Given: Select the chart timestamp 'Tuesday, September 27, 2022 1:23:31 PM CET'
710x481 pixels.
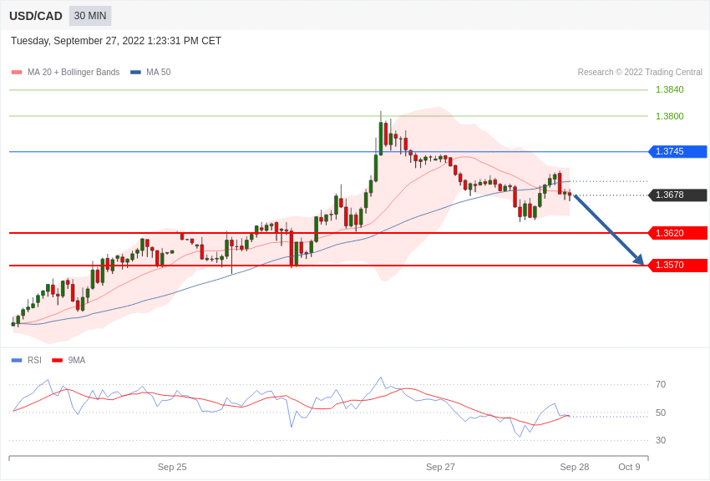Looking at the screenshot, I should (116, 41).
